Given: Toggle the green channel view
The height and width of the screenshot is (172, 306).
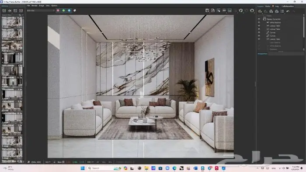Looking at the screenshot, I should [64, 10].
